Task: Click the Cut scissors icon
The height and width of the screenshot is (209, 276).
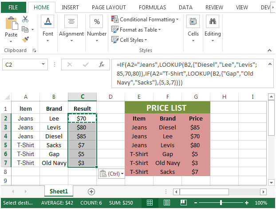Action: click(25, 19)
